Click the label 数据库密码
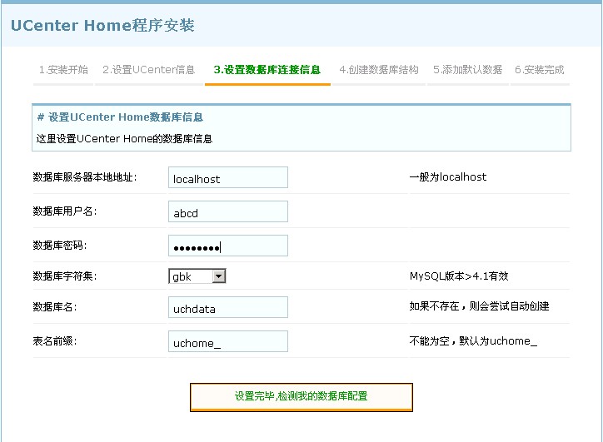603x442 pixels. [60, 246]
